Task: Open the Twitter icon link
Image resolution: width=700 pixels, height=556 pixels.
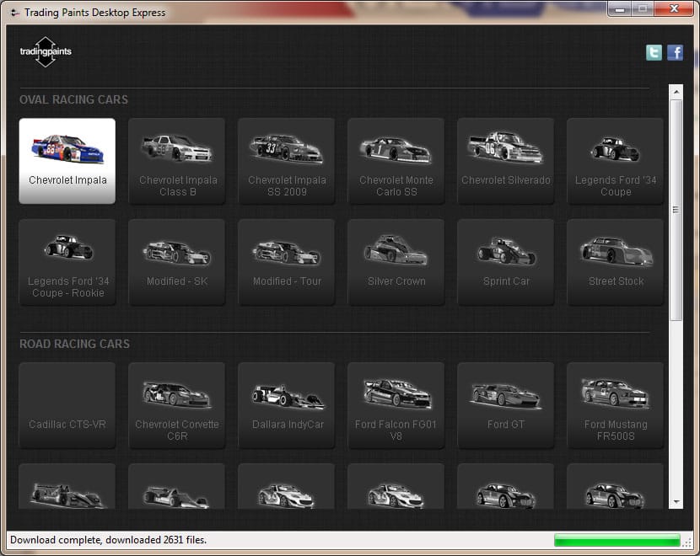Action: pyautogui.click(x=654, y=52)
